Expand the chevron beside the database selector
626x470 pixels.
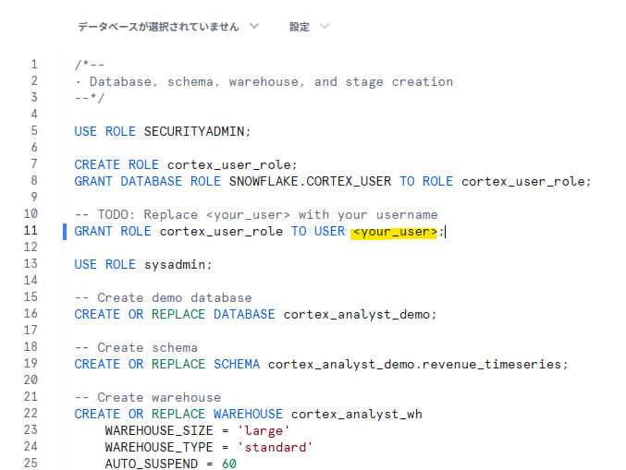254,26
